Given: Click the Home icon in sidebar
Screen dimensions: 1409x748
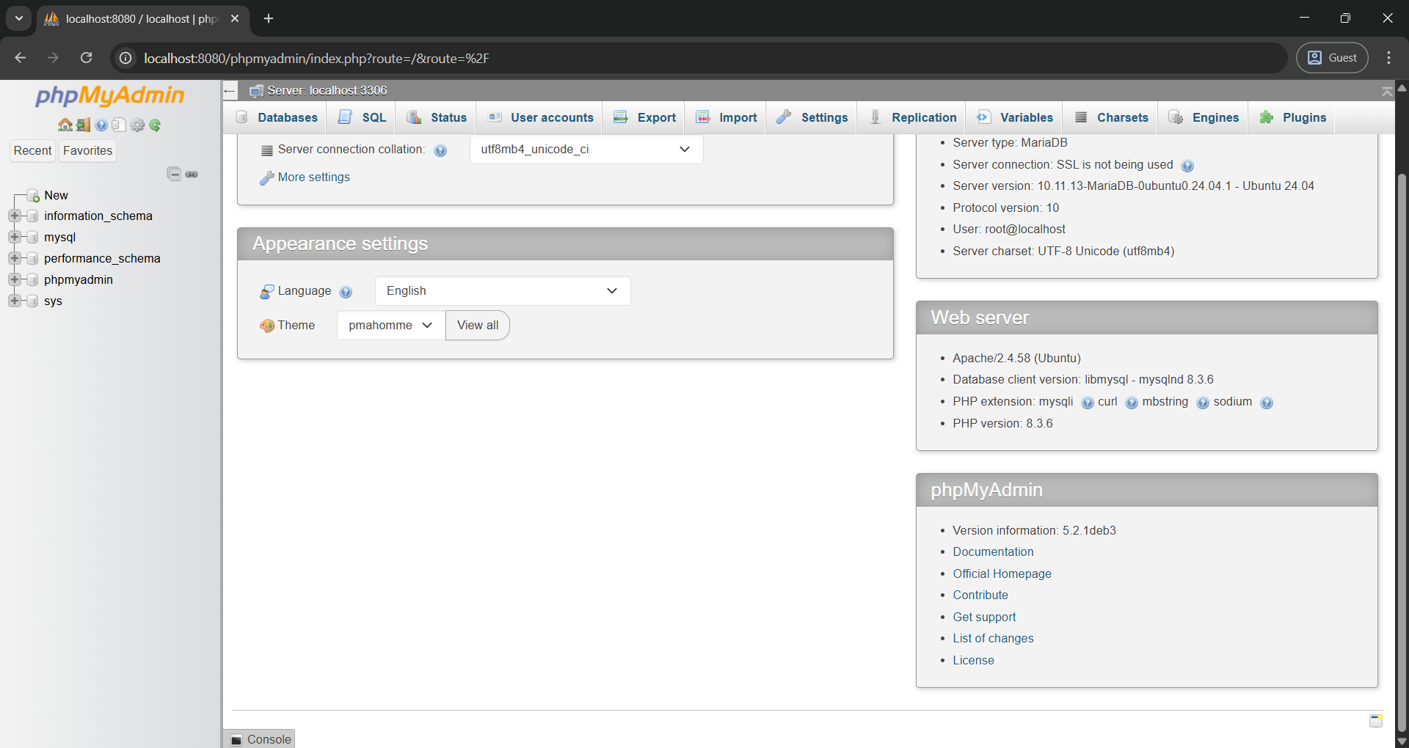Looking at the screenshot, I should 65,125.
